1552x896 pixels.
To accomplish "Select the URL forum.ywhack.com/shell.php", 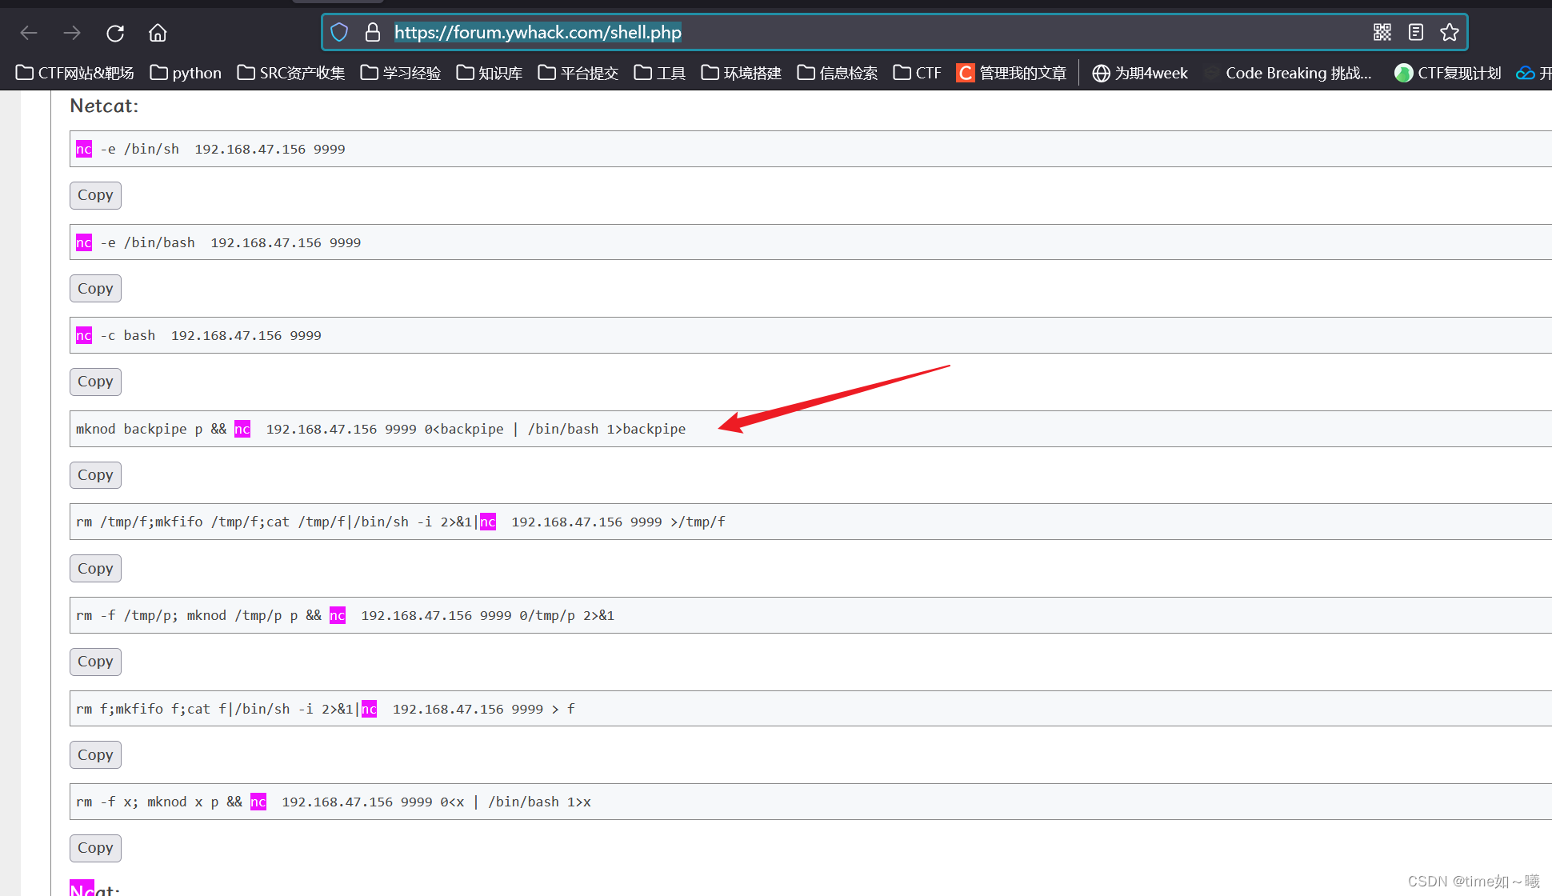I will click(x=538, y=32).
